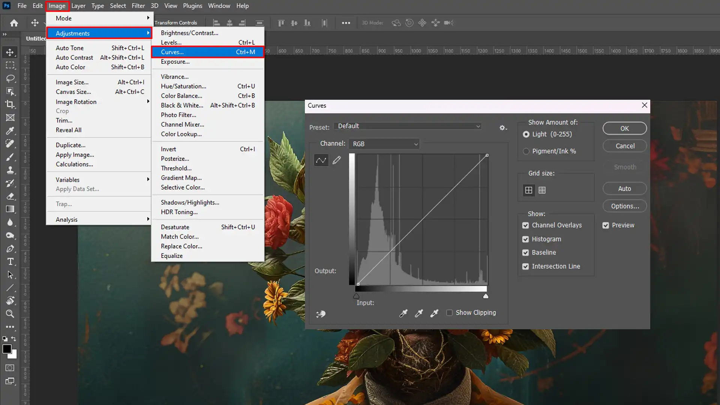Toggle the Preview checkbox

click(606, 225)
